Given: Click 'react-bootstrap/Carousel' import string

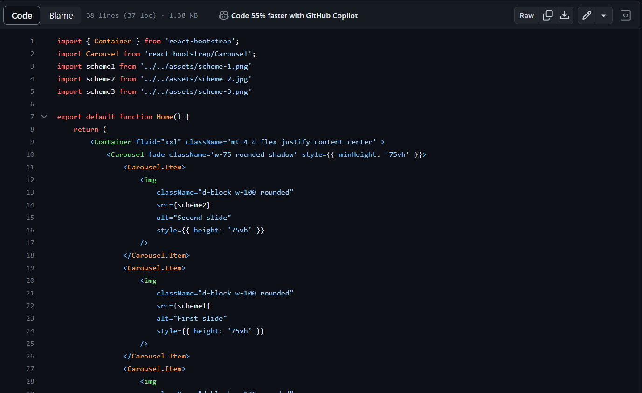Looking at the screenshot, I should click(x=198, y=54).
